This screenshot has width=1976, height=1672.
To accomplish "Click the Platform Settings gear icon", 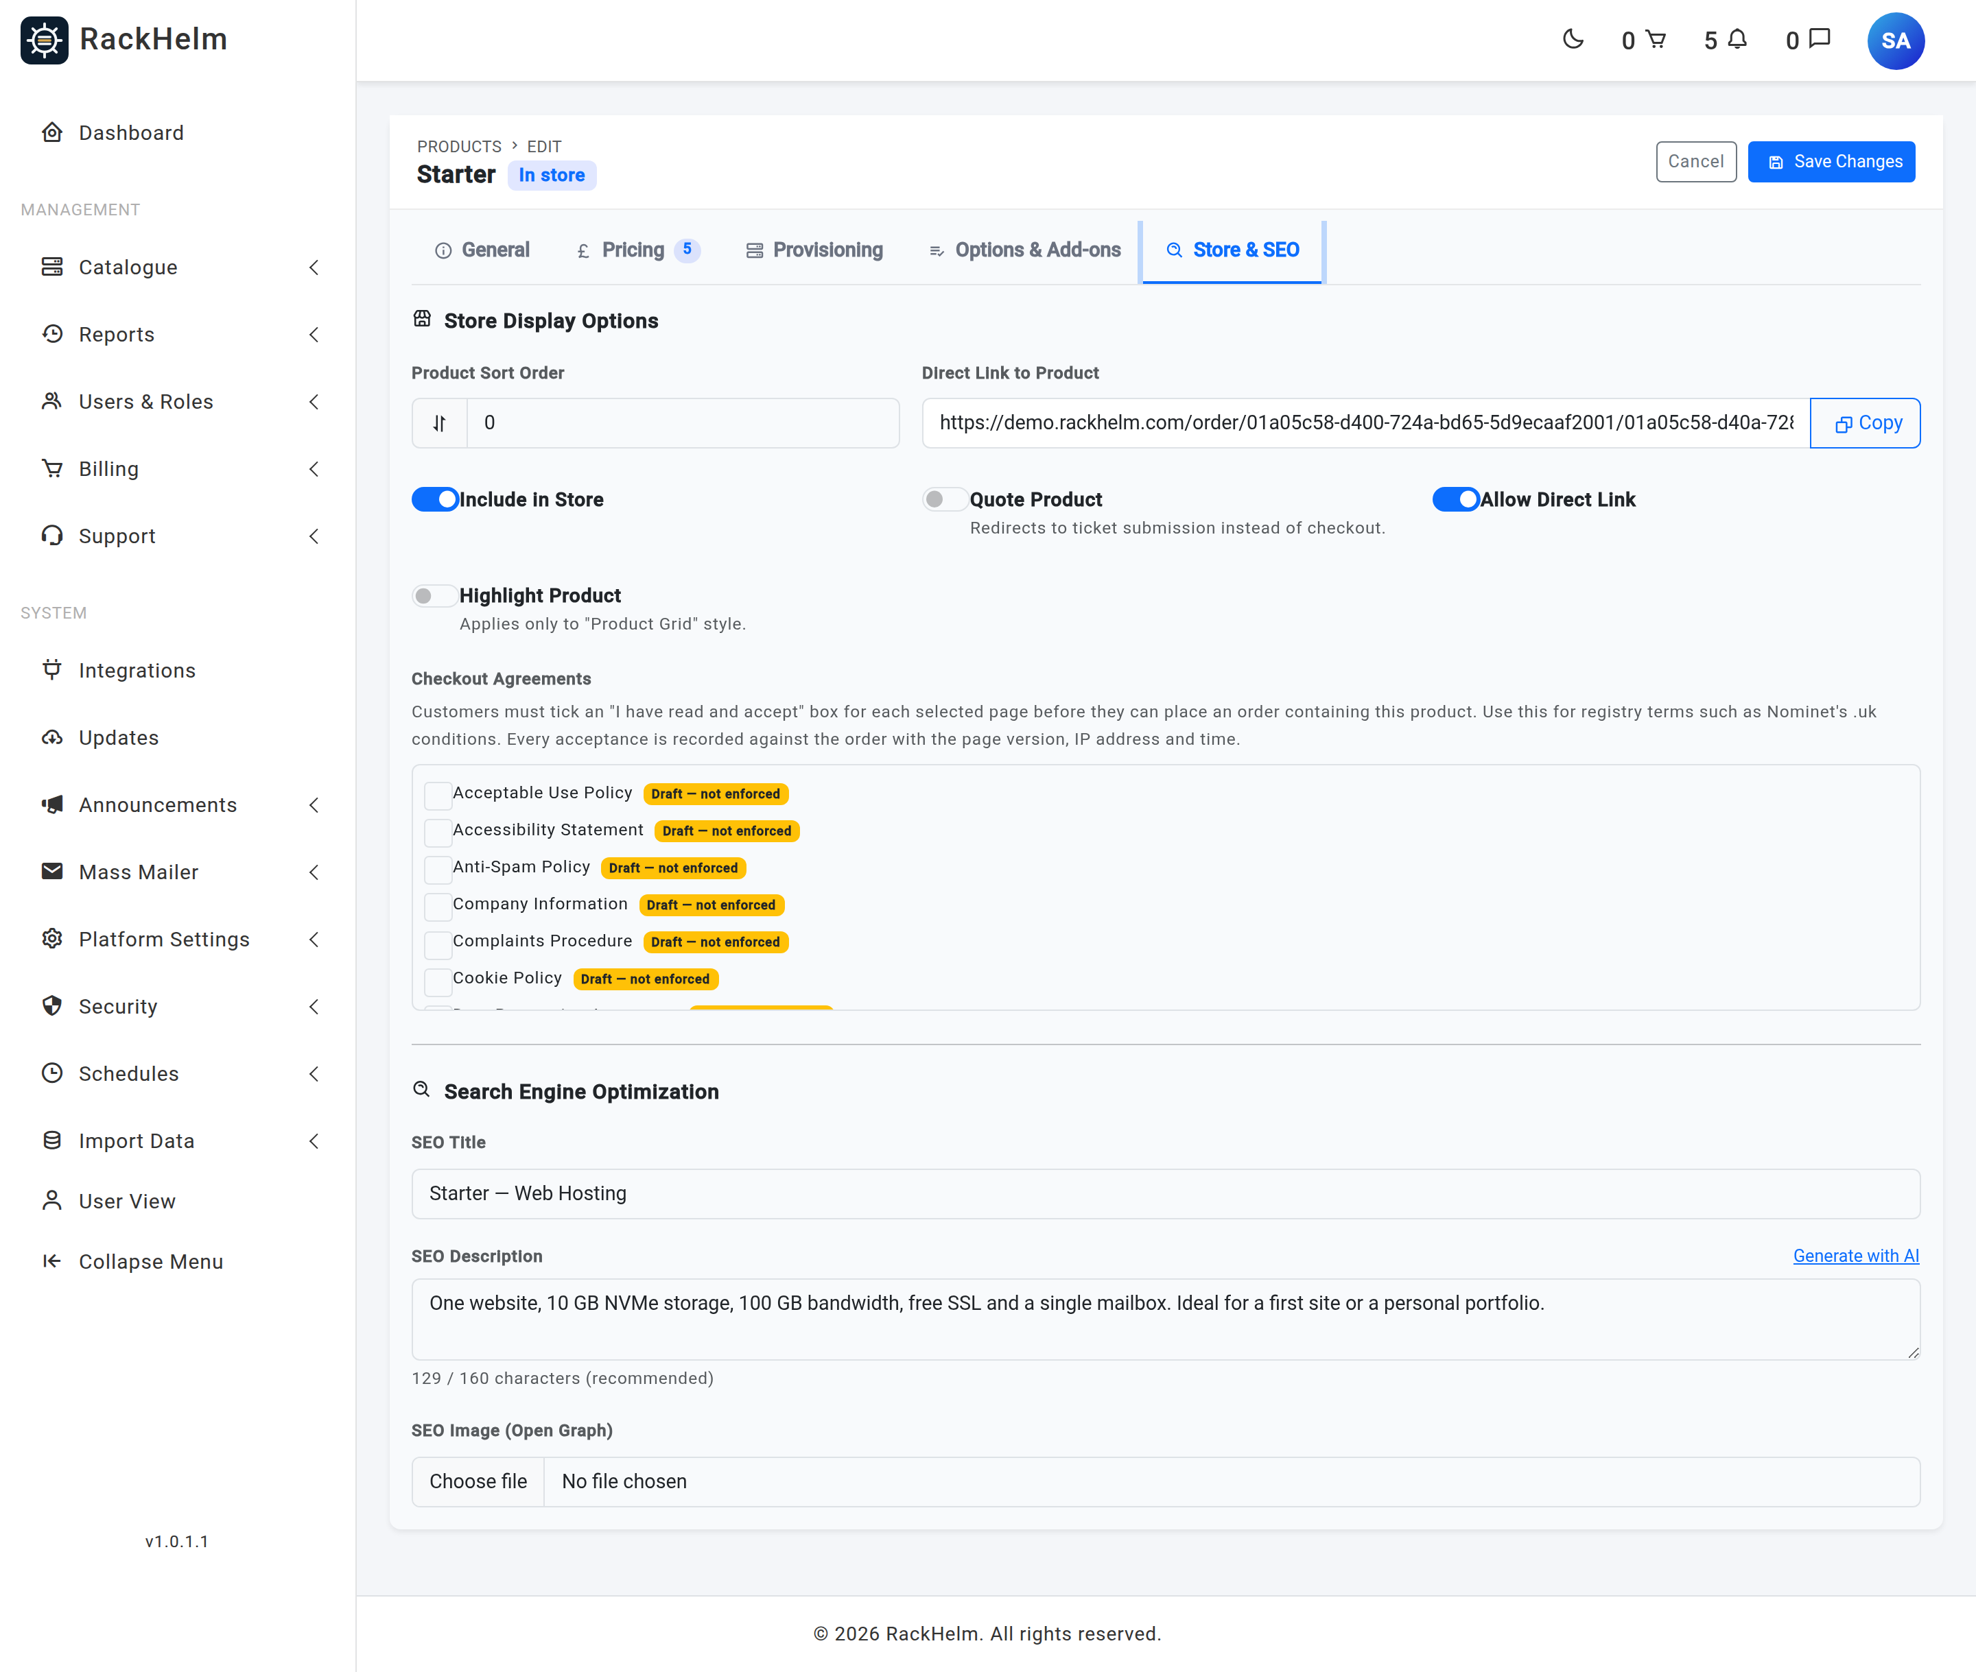I will [x=52, y=938].
